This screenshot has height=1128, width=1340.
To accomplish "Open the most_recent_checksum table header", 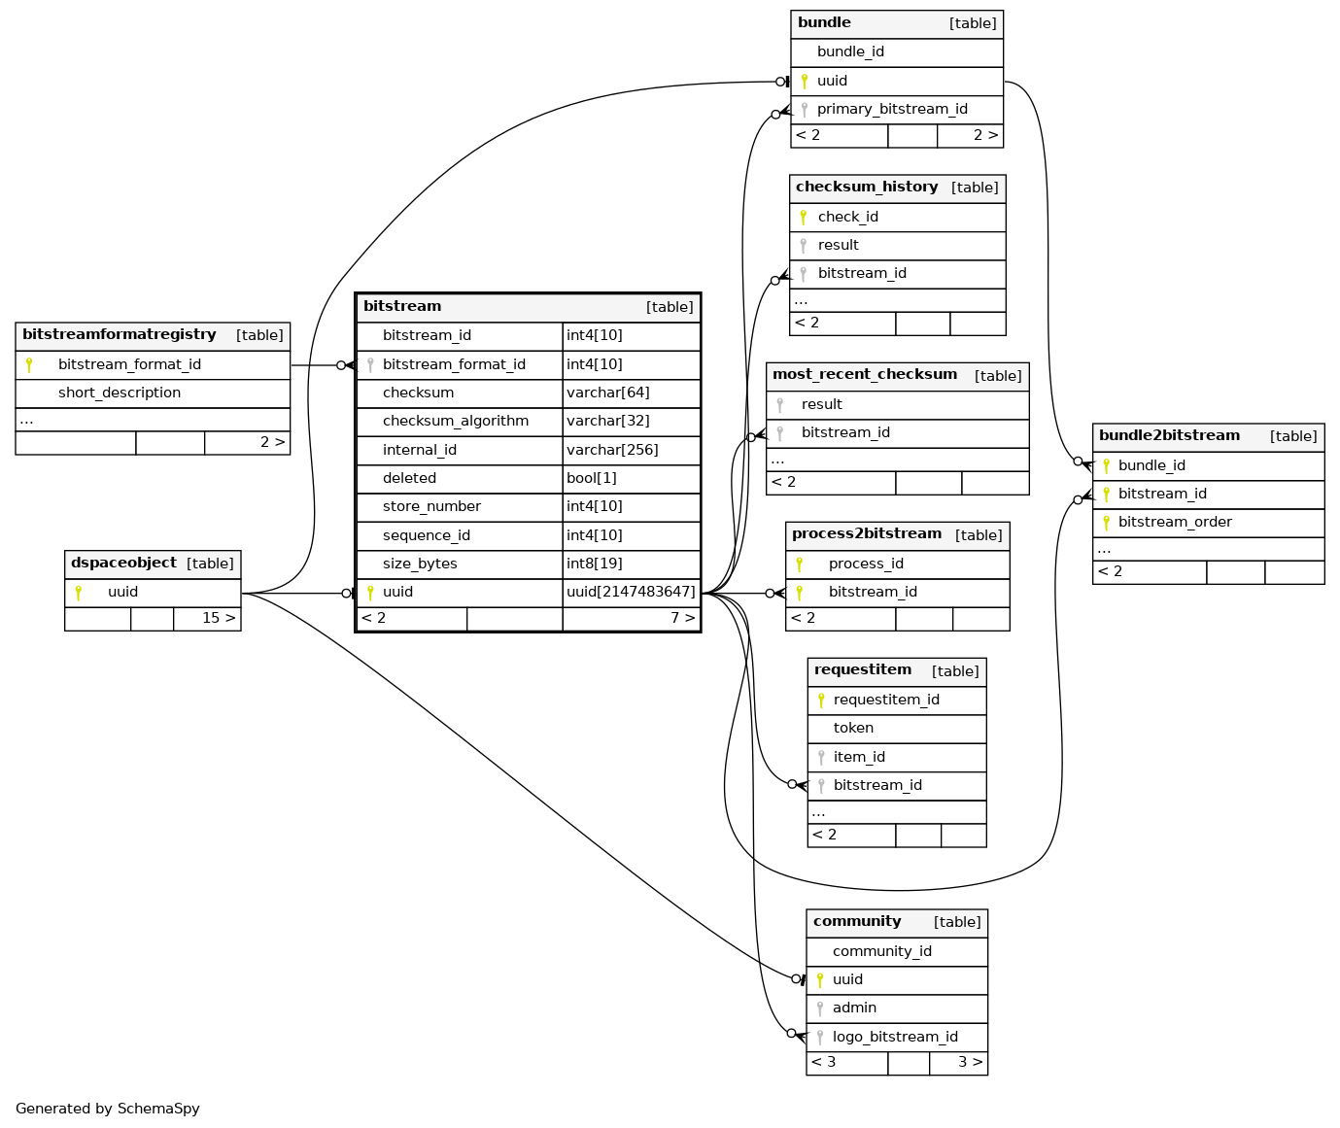I will pos(865,375).
